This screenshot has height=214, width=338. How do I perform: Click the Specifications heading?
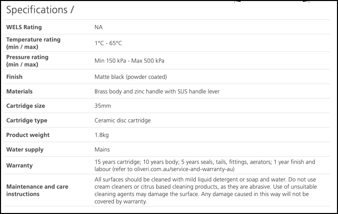coord(40,10)
